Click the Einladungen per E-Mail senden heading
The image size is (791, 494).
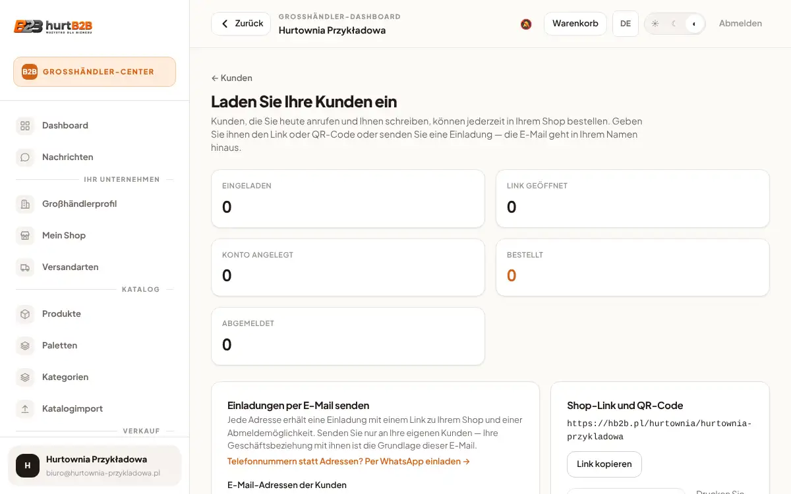click(x=298, y=406)
